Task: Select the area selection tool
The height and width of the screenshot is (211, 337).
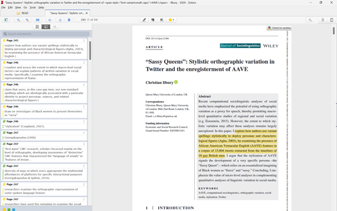Action: tap(162, 20)
